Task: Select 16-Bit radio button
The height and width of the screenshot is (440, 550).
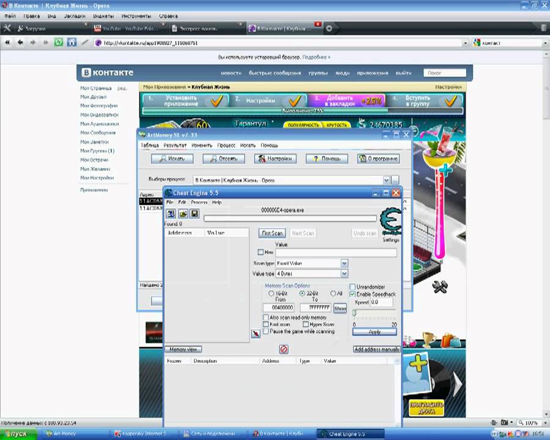Action: point(271,293)
